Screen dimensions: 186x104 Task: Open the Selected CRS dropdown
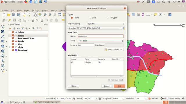[x=95, y=28]
